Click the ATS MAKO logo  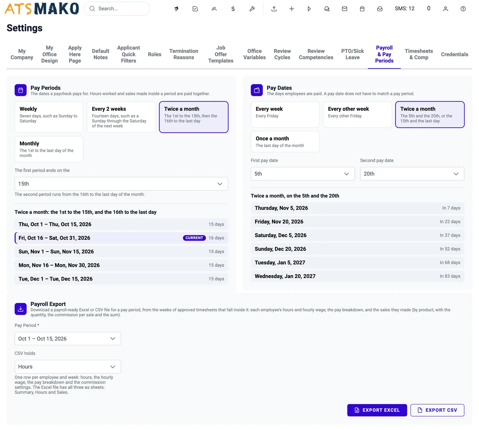point(42,9)
